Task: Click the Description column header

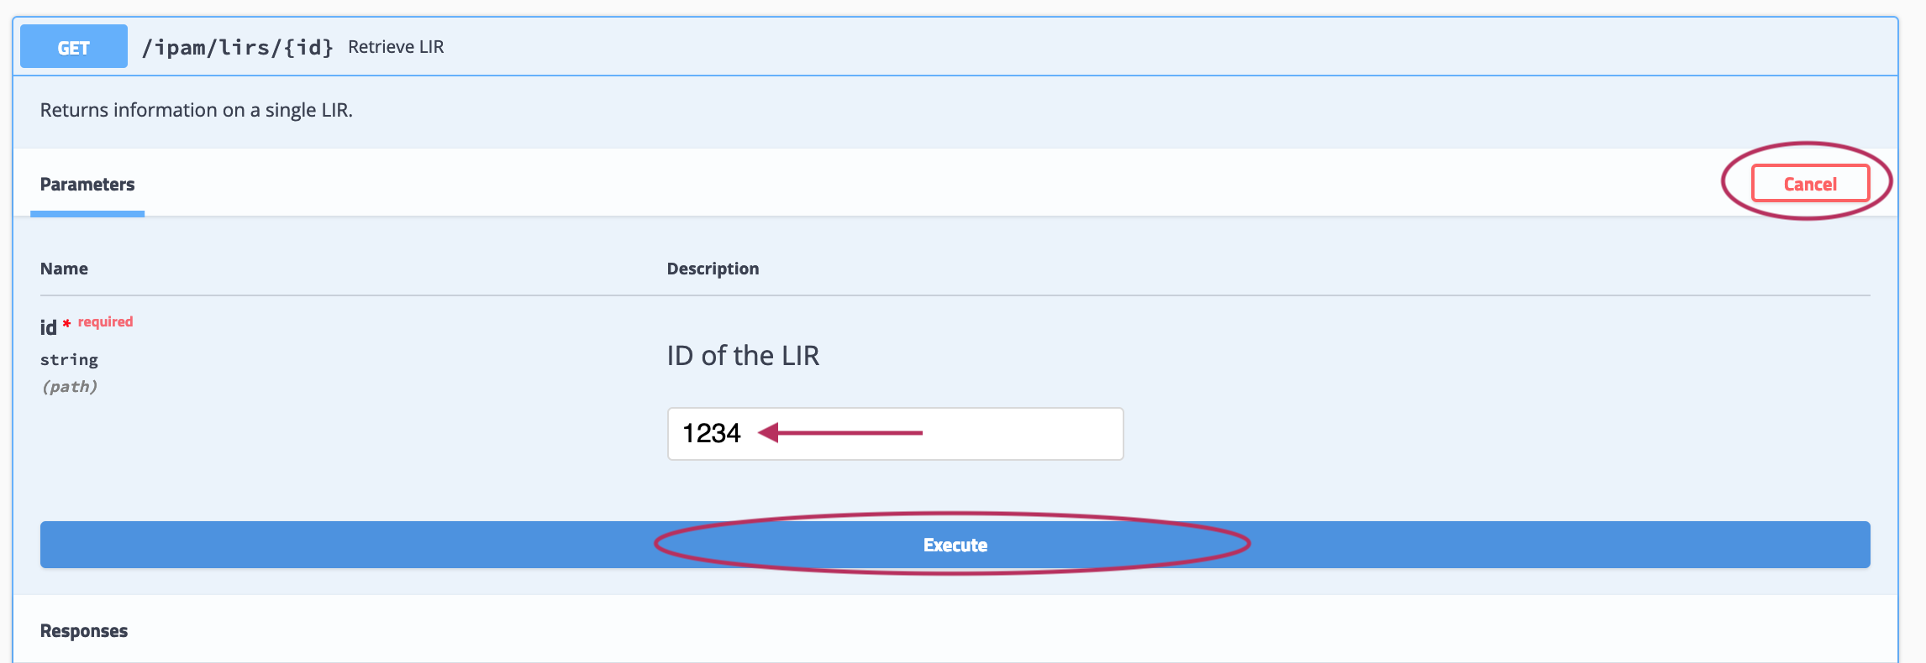Action: pos(713,269)
